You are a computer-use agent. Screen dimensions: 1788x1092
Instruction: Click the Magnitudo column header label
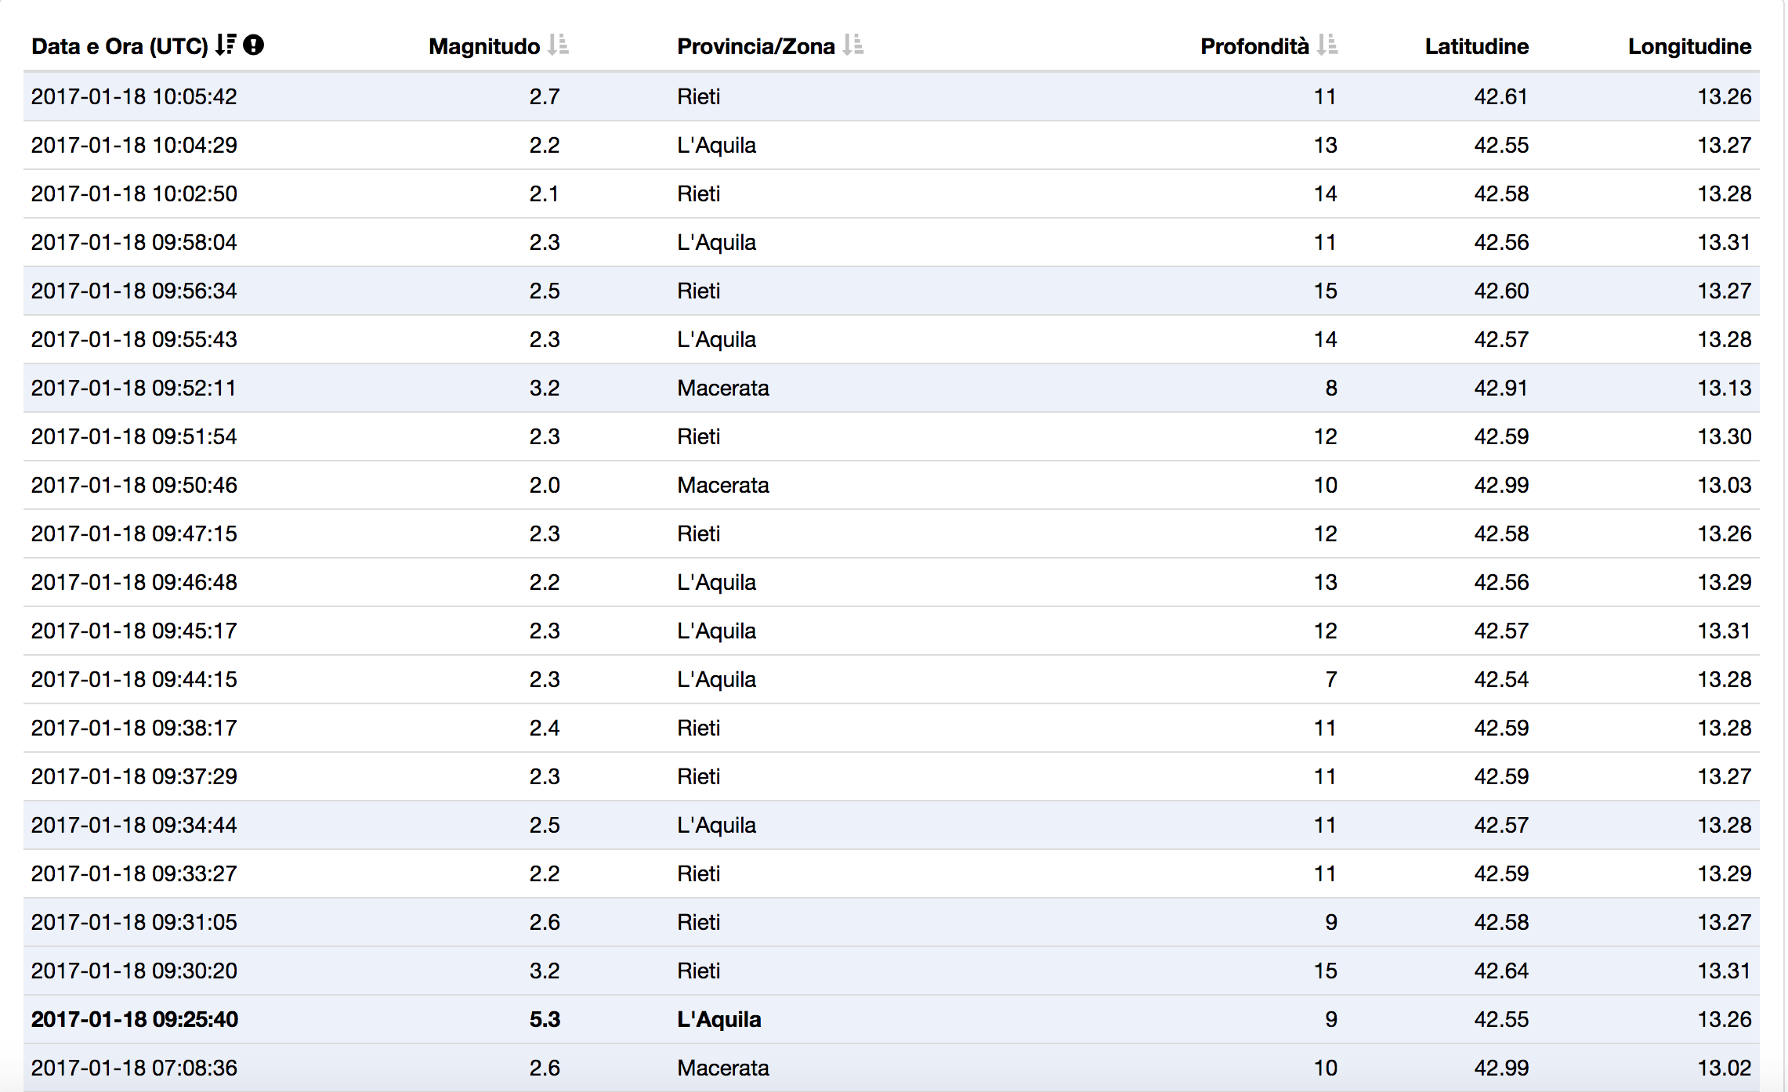pos(484,46)
